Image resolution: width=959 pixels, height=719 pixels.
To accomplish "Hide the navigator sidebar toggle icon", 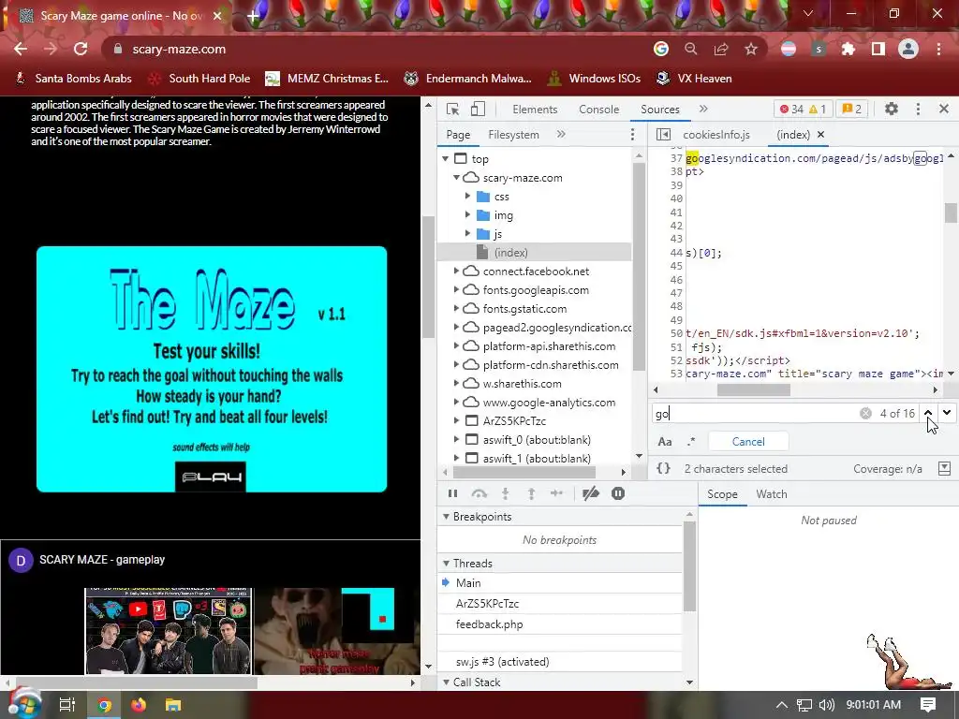I will [663, 135].
